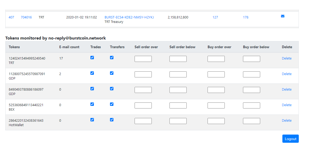Delete the TRT token from monitoring

[x=287, y=58]
